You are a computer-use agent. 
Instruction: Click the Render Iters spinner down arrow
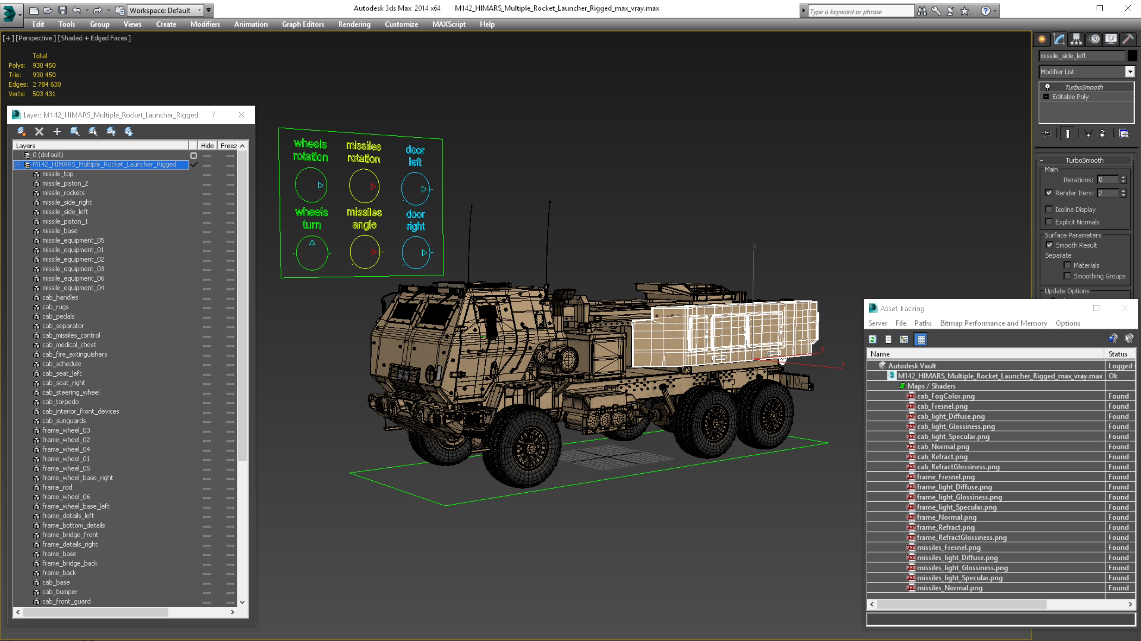click(1123, 195)
